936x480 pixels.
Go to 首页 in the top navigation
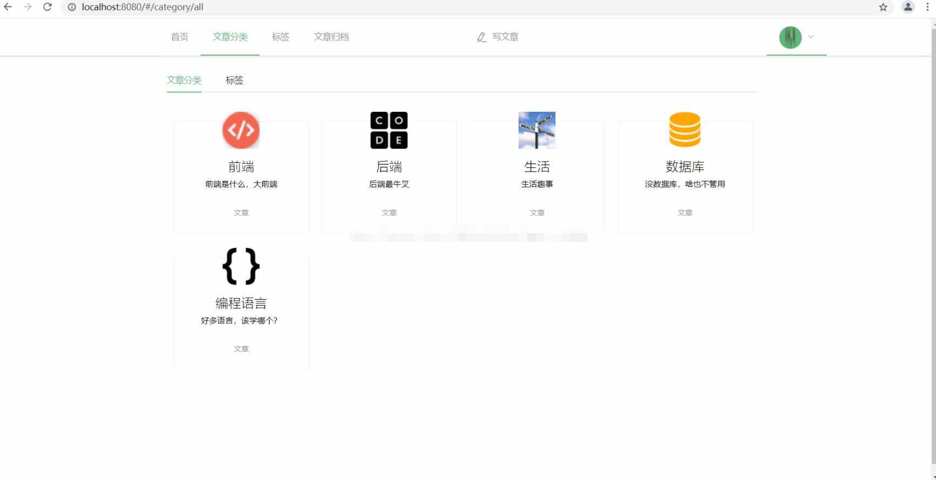(179, 37)
